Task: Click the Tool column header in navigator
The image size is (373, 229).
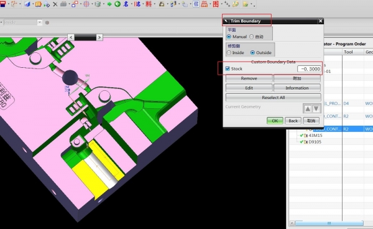Action: (x=353, y=52)
